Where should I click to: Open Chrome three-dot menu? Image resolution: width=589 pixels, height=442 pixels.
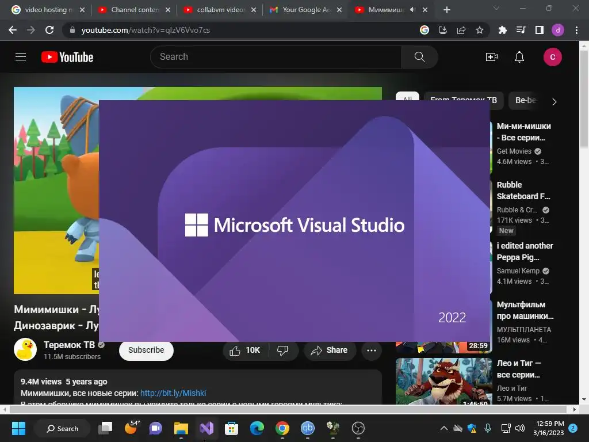pos(576,30)
